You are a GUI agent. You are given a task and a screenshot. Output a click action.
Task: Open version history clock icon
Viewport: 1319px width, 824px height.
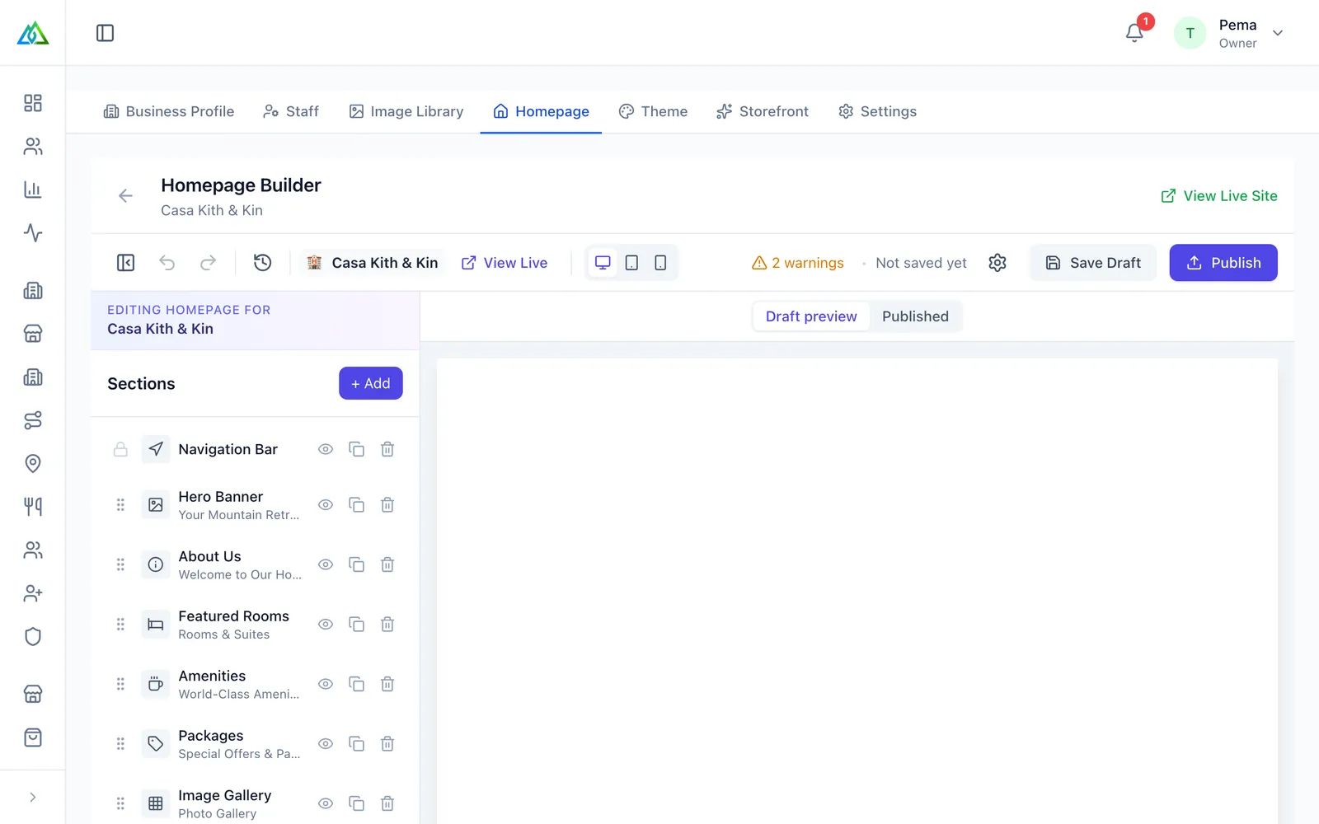pyautogui.click(x=262, y=263)
